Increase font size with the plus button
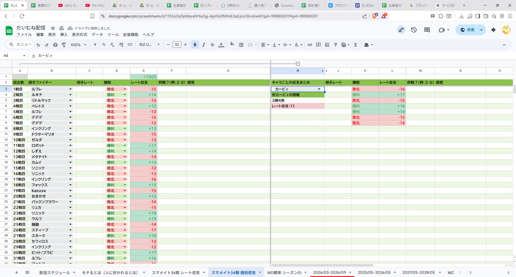Viewport: 516px width, 277px height. (185, 45)
